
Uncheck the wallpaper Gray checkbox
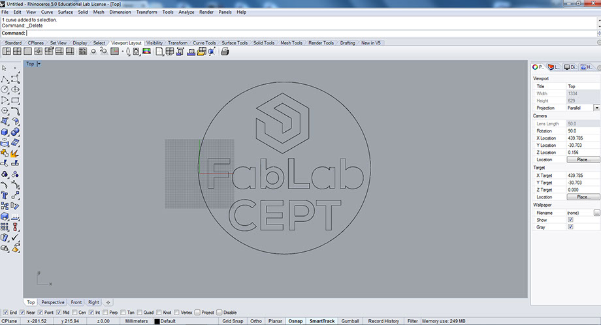point(570,227)
